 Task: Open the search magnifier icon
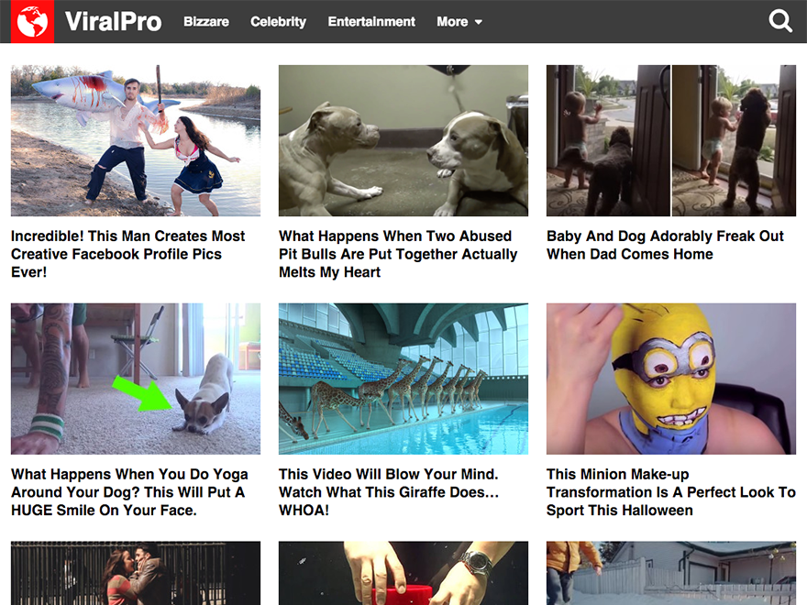pyautogui.click(x=780, y=22)
